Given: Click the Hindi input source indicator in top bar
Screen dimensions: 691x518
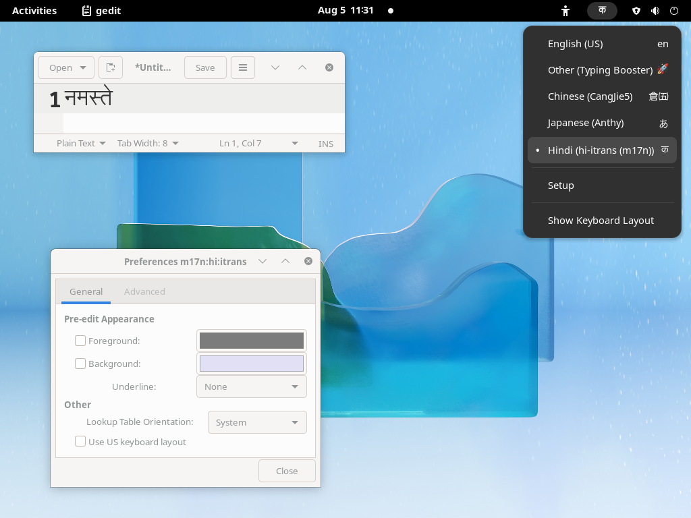Looking at the screenshot, I should point(602,11).
